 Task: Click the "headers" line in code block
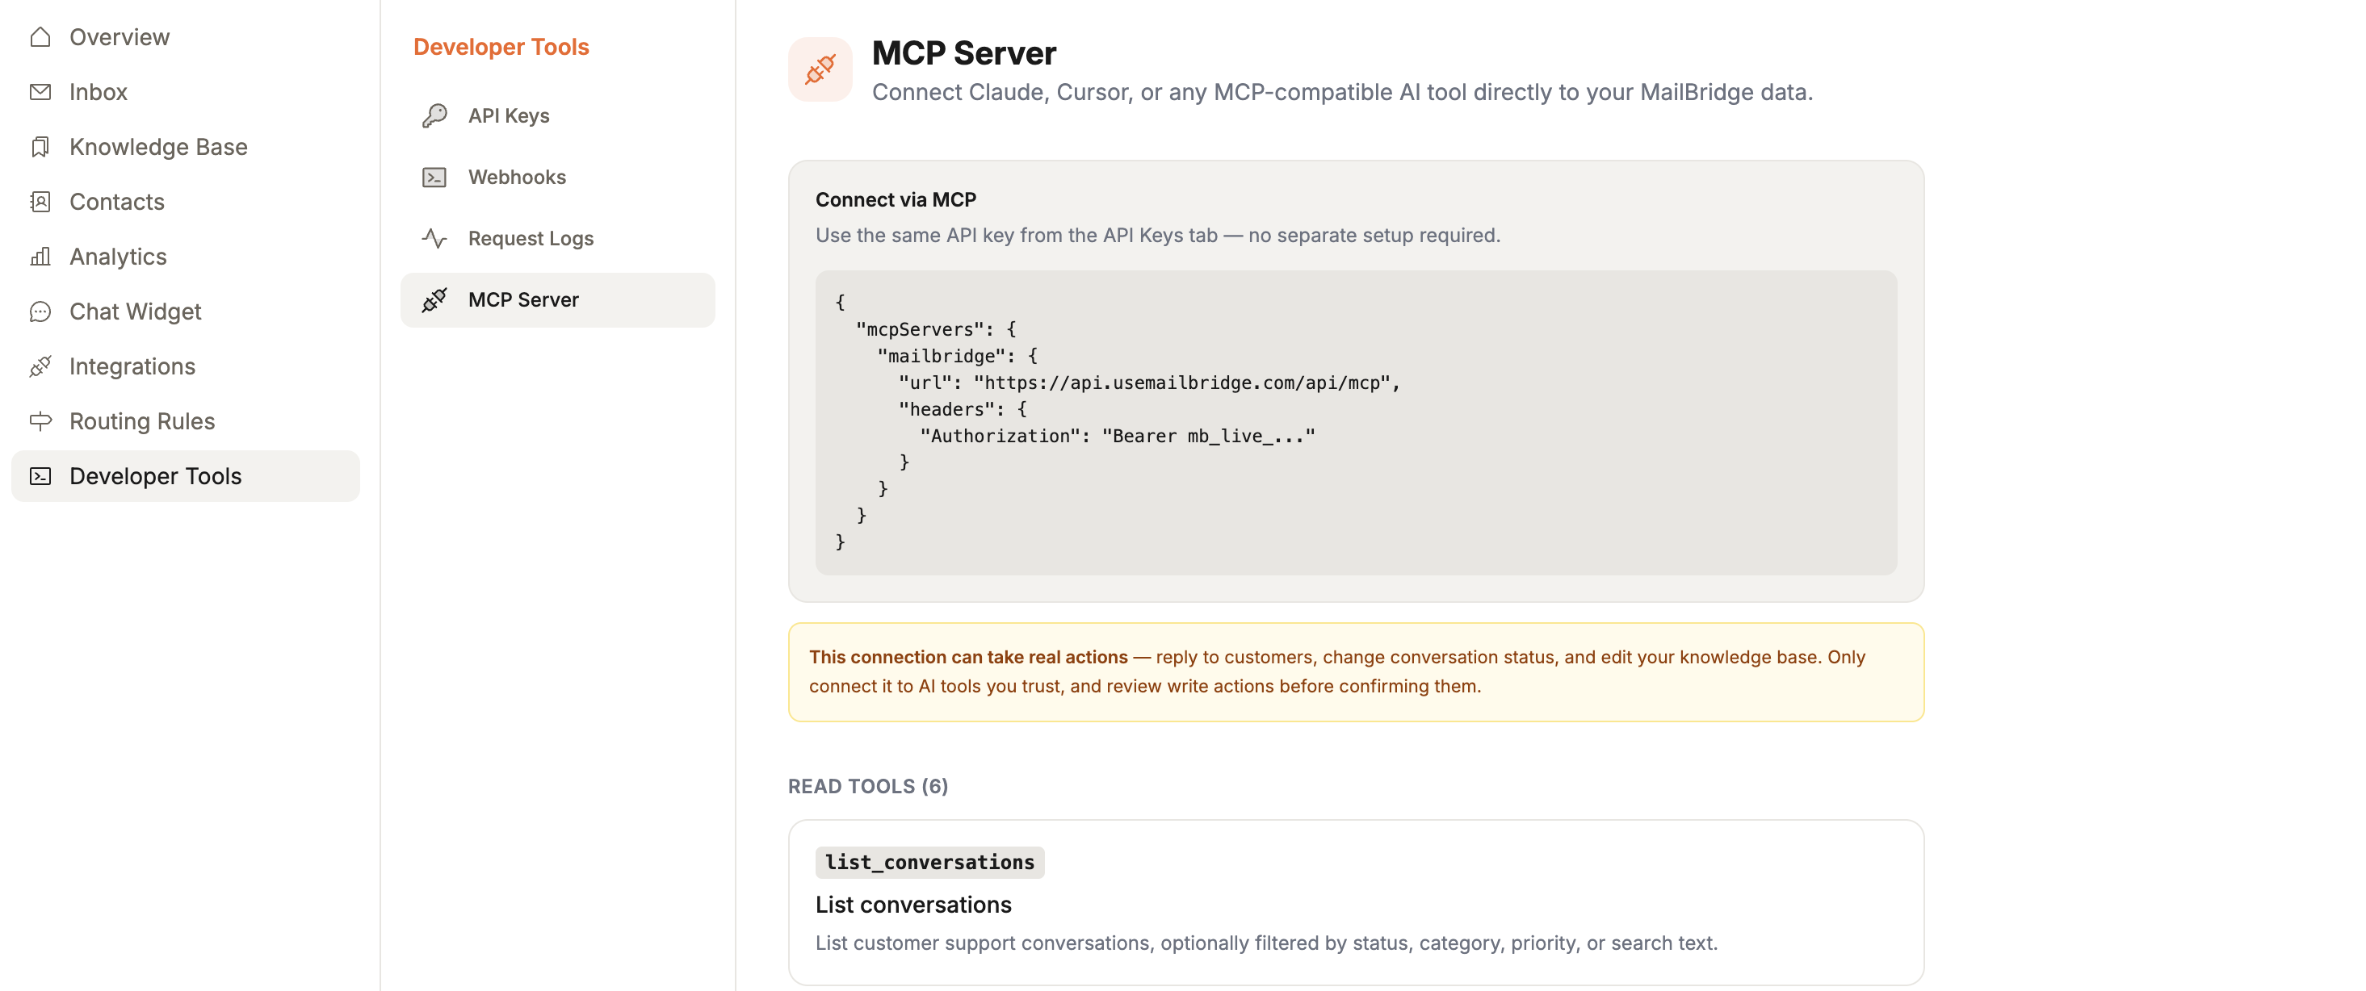(x=963, y=409)
